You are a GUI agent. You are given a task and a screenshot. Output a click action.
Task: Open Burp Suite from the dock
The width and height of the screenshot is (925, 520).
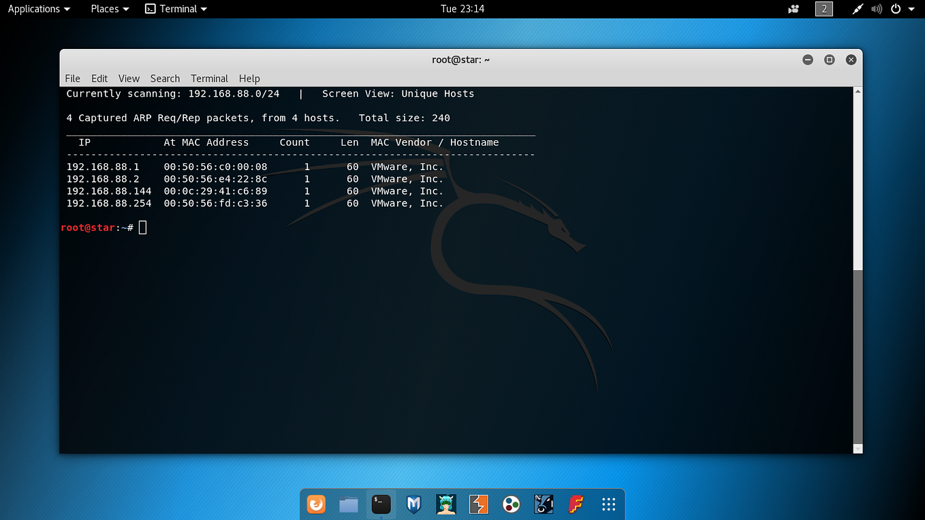[479, 504]
